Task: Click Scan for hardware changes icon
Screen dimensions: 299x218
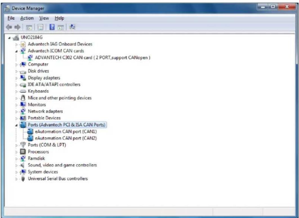Action: 72,27
